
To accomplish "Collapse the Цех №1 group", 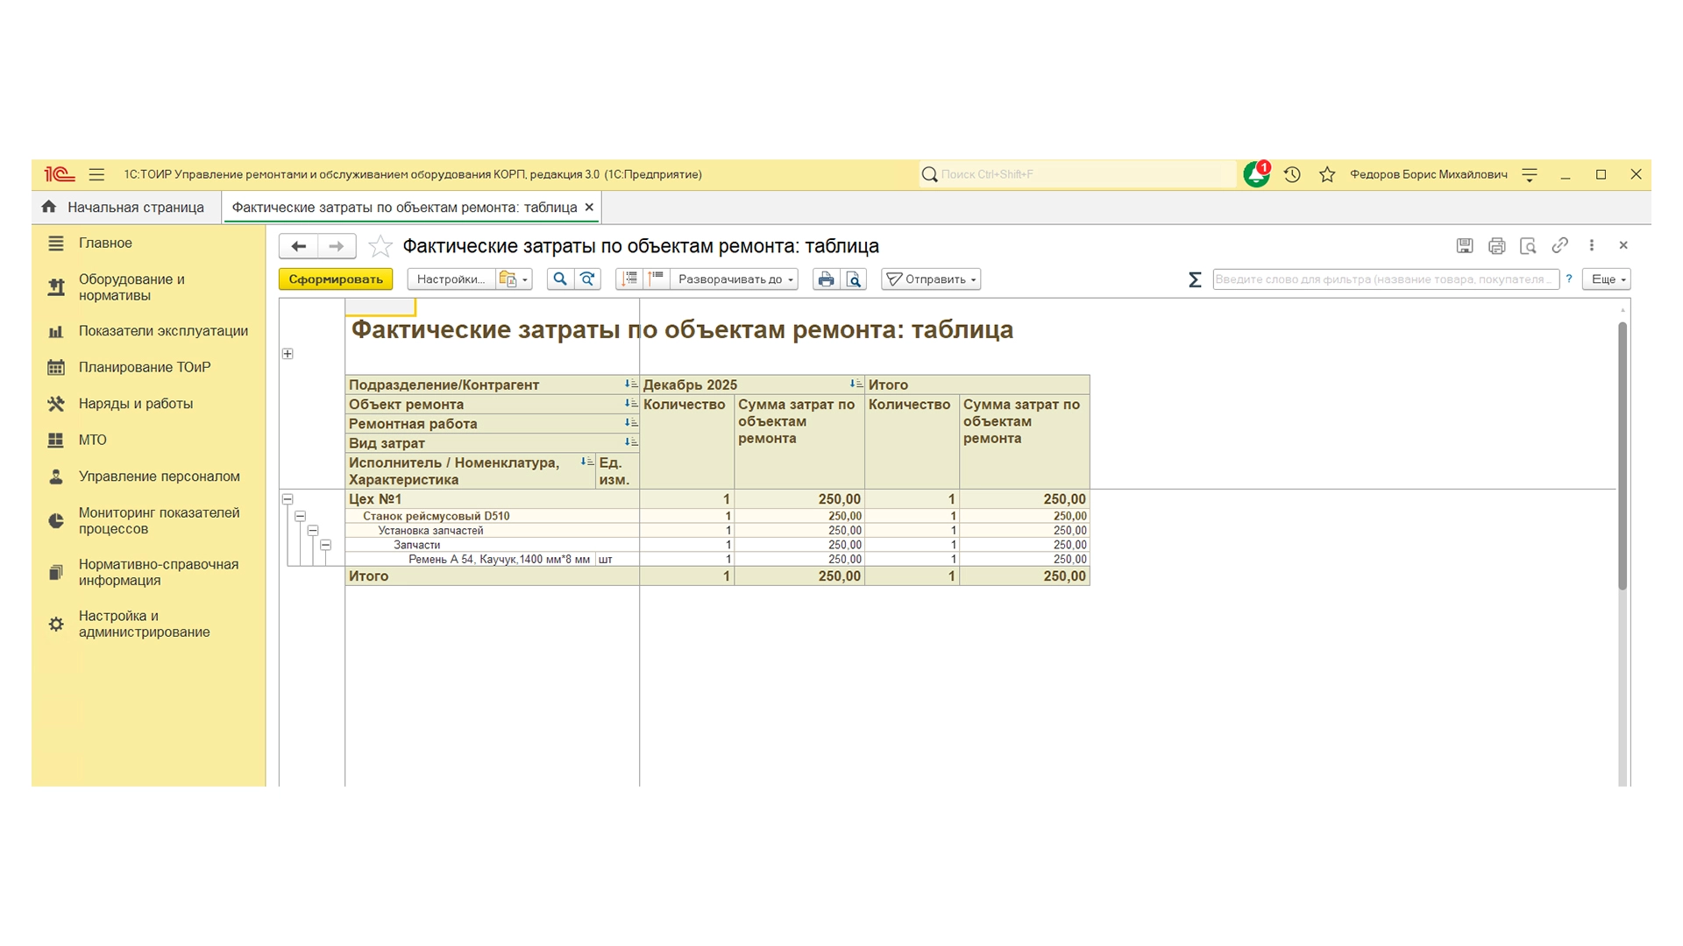I will (288, 498).
